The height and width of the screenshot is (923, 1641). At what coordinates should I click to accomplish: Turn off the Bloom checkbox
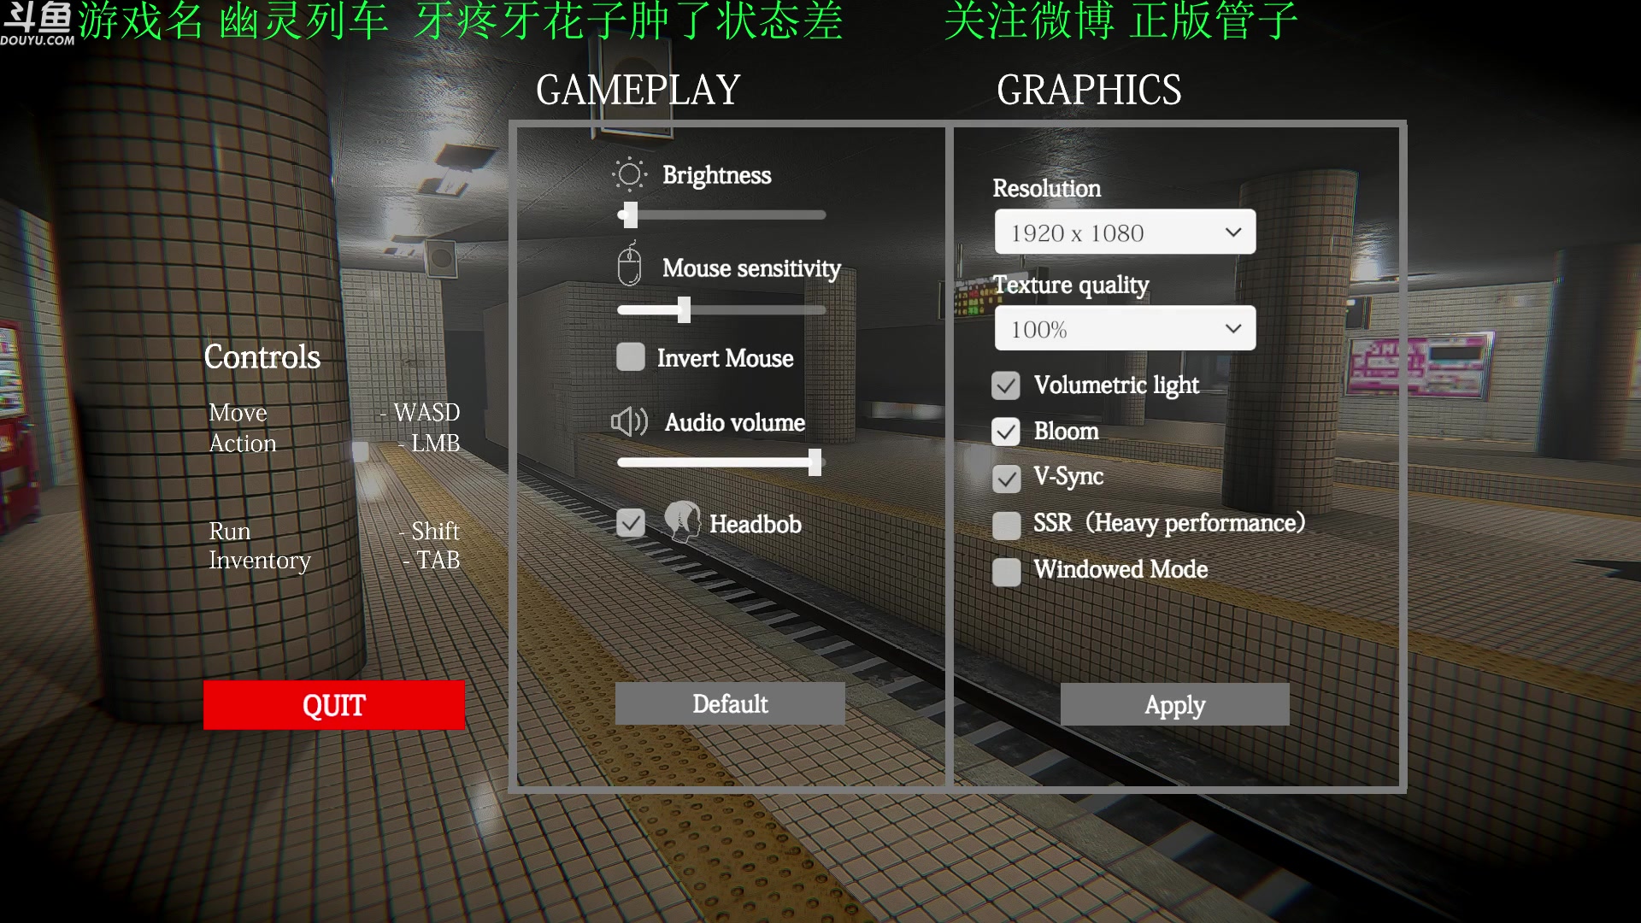pos(1006,432)
